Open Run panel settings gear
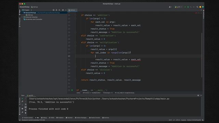This screenshot has height=123, width=219. [198, 95]
